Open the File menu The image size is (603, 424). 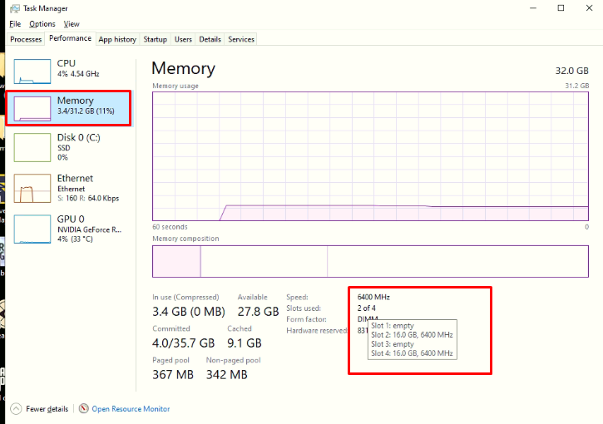tap(15, 24)
